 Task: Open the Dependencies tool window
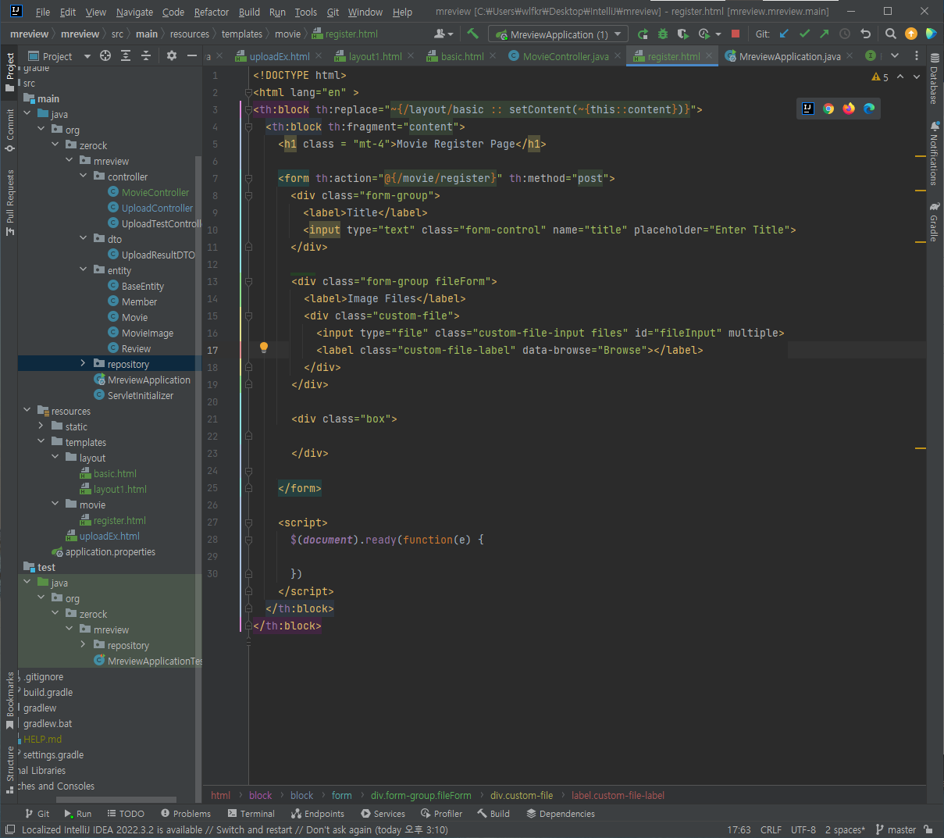[561, 813]
